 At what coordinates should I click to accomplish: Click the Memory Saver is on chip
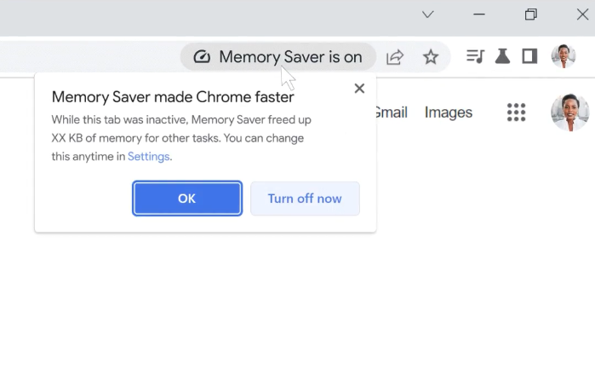coord(278,57)
